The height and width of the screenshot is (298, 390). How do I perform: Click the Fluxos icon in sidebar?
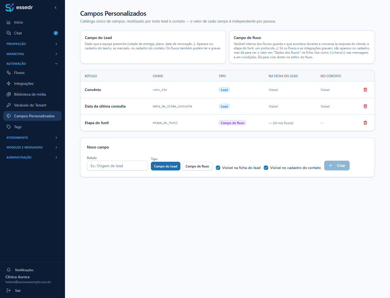click(9, 73)
